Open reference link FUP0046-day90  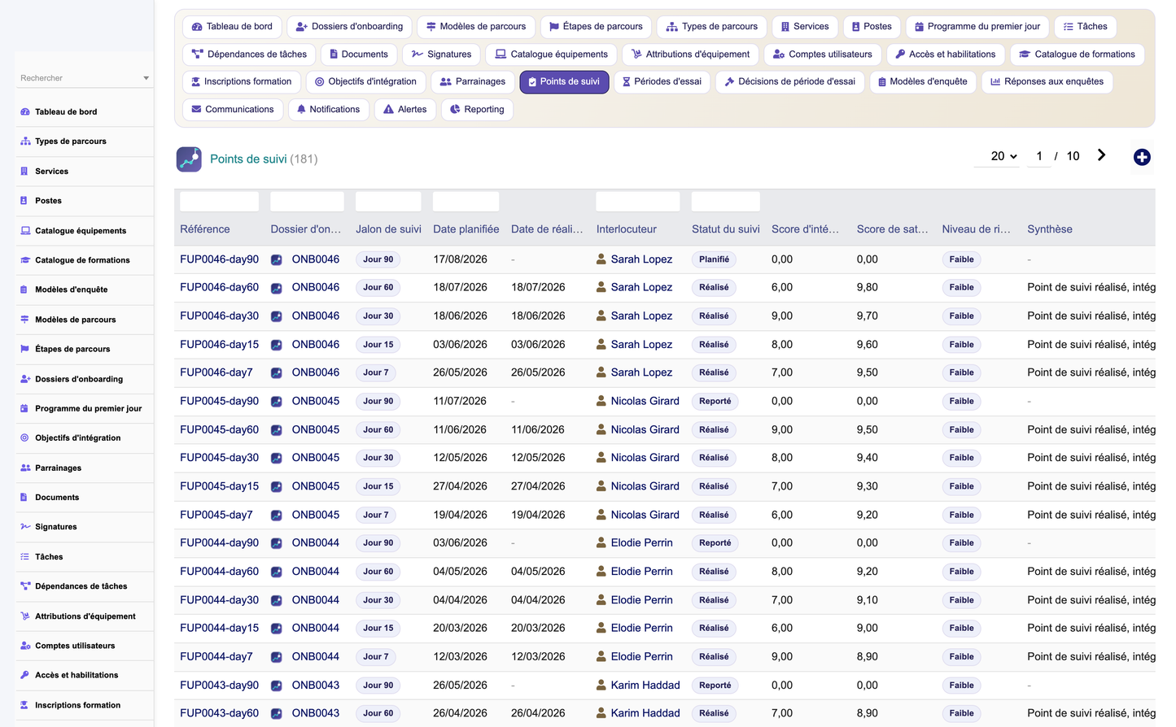click(x=220, y=259)
